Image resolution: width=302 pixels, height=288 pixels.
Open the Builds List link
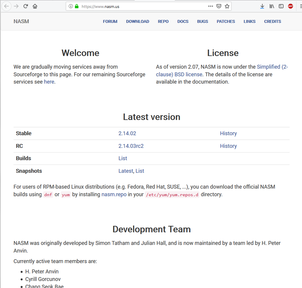pos(123,158)
